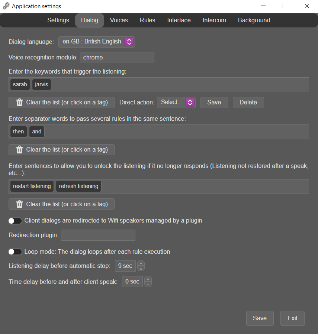
Task: Remove the 'then' separator tag
Action: pyautogui.click(x=19, y=132)
